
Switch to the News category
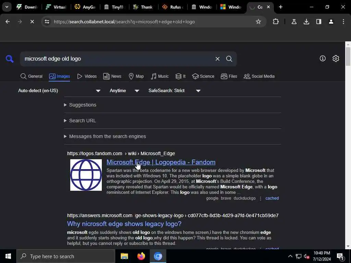(112, 76)
